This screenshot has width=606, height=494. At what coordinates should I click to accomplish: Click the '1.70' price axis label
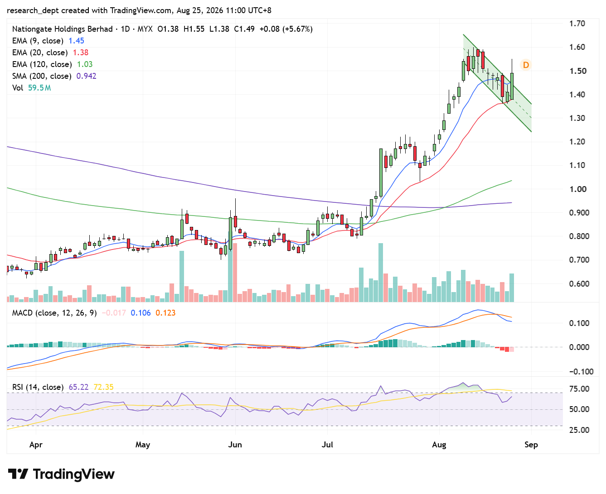pos(577,24)
